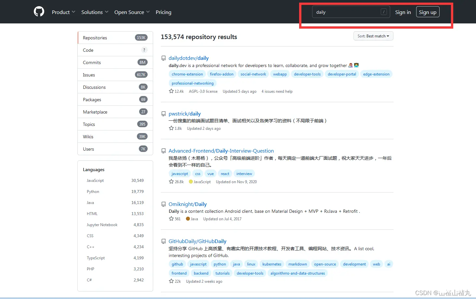Image resolution: width=476 pixels, height=299 pixels.
Task: Filter results by TypeScript language
Action: point(115,258)
